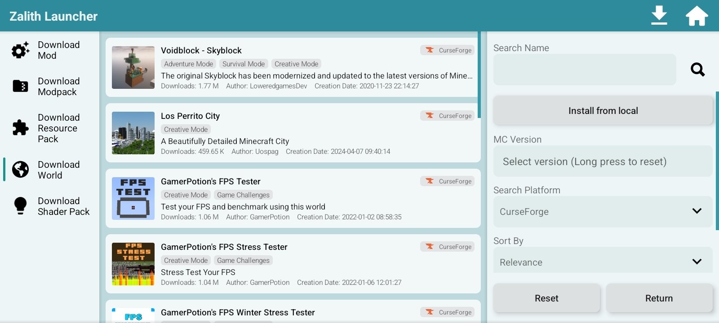Select the Resource Pack puzzle icon
The width and height of the screenshot is (719, 323).
20,128
